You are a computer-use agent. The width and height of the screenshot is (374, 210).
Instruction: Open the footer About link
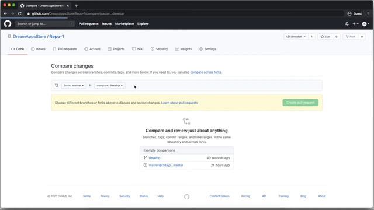coord(322,196)
